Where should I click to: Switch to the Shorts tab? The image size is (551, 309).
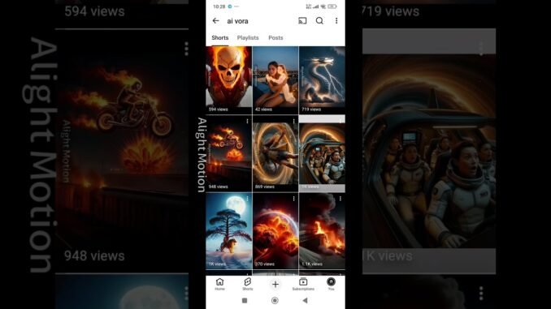coord(220,38)
